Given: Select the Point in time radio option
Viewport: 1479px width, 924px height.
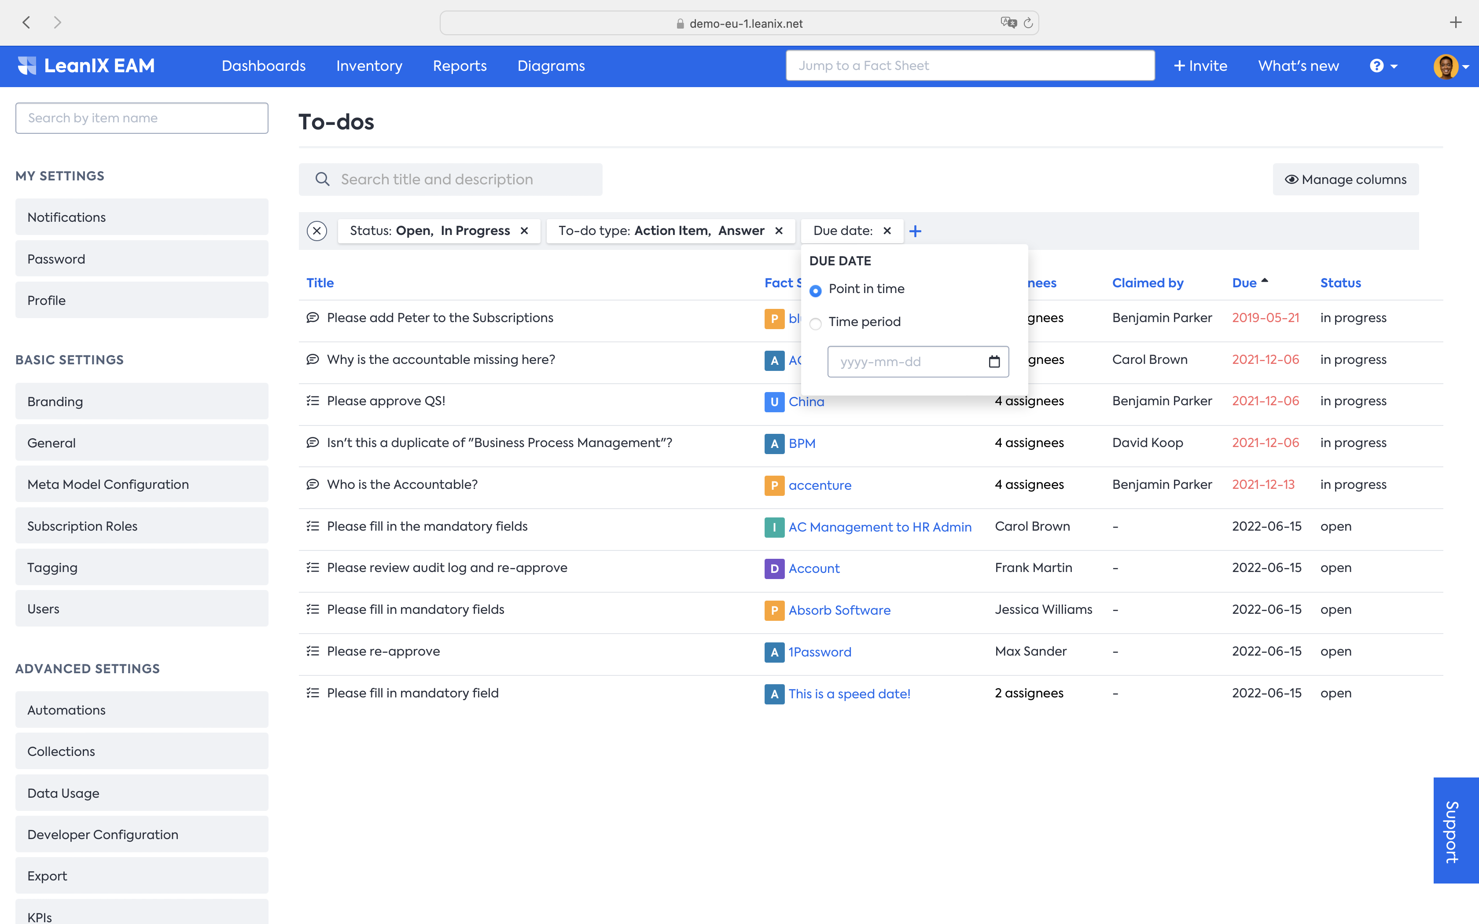Looking at the screenshot, I should tap(815, 290).
